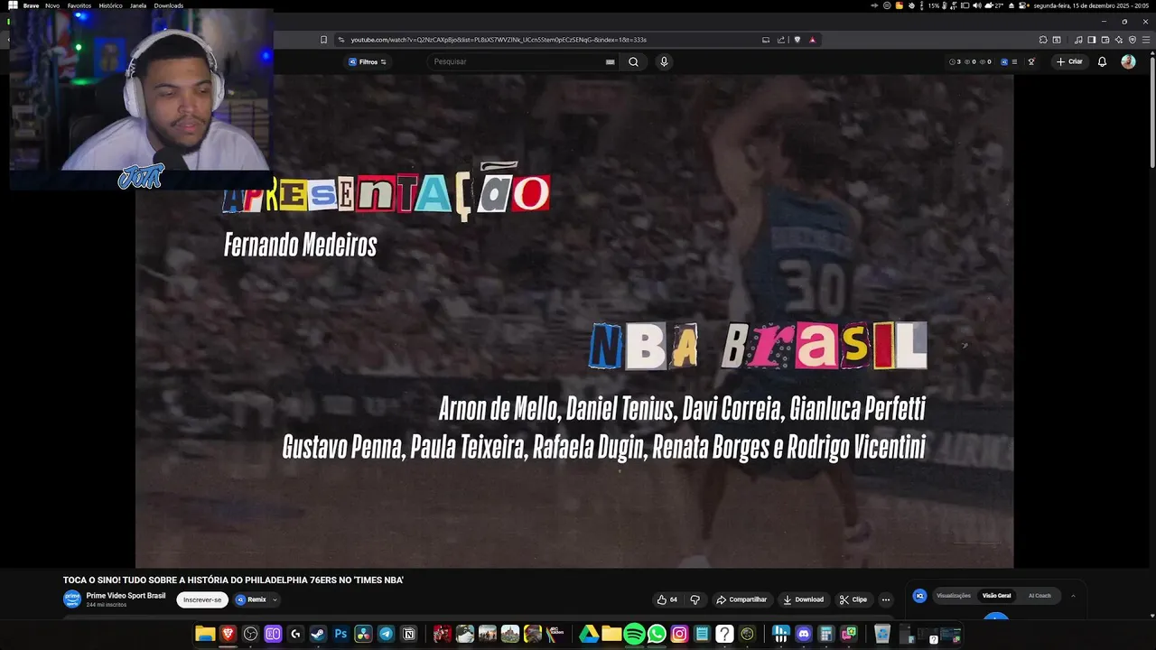This screenshot has height=650, width=1156.
Task: Click the bookmark icon in address bar
Action: tap(323, 40)
